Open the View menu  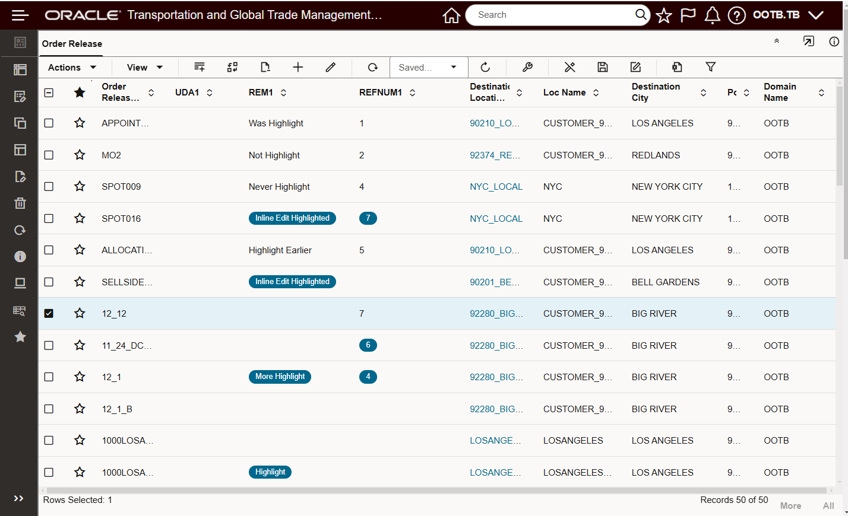[x=144, y=67]
